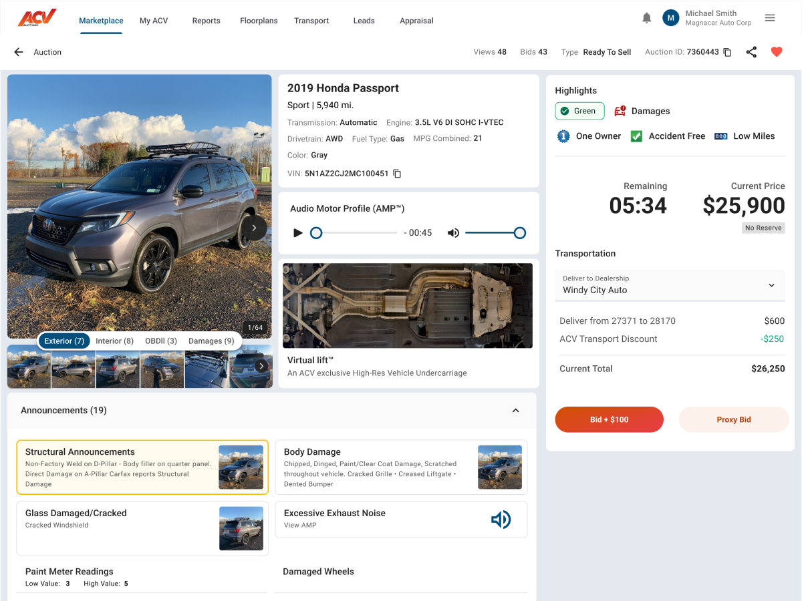
Task: Collapse the Announcements section
Action: click(515, 411)
